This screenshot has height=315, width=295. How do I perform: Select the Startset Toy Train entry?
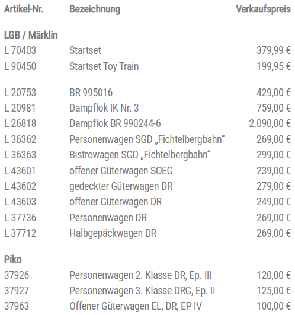[104, 66]
